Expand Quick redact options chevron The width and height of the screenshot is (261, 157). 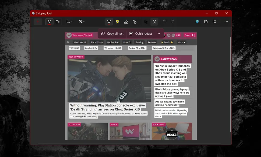[x=159, y=34]
